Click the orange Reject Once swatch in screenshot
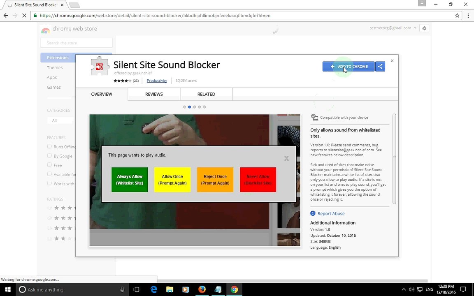Image resolution: width=474 pixels, height=296 pixels. 215,180
